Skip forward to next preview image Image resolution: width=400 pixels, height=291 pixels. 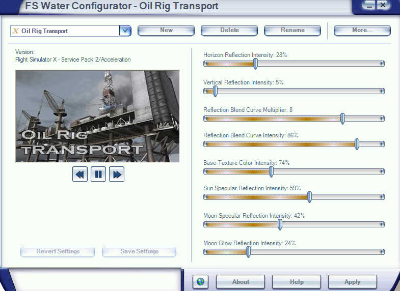coord(117,174)
